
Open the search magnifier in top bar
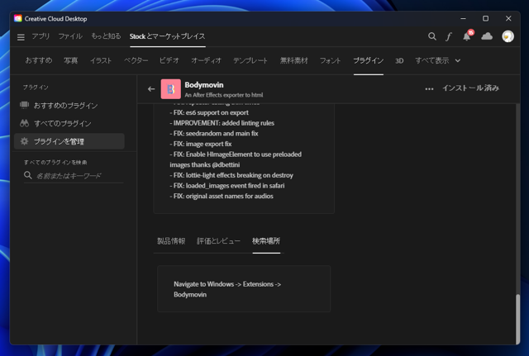(x=431, y=36)
